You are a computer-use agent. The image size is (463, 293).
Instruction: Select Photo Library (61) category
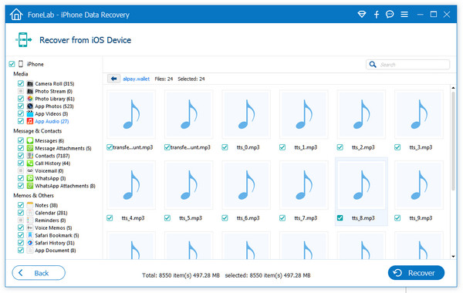pyautogui.click(x=55, y=99)
